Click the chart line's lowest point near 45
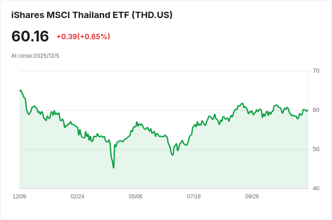 click(x=113, y=168)
